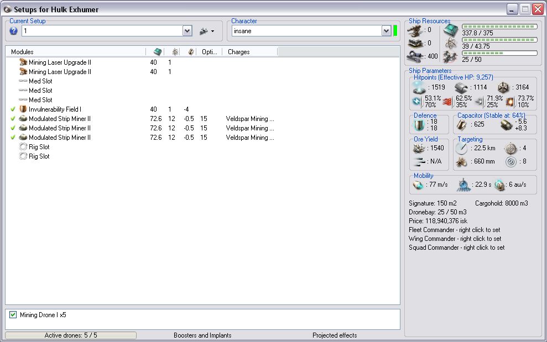Click the scan resolution icon showing 660 mm
The height and width of the screenshot is (342, 547).
click(461, 162)
